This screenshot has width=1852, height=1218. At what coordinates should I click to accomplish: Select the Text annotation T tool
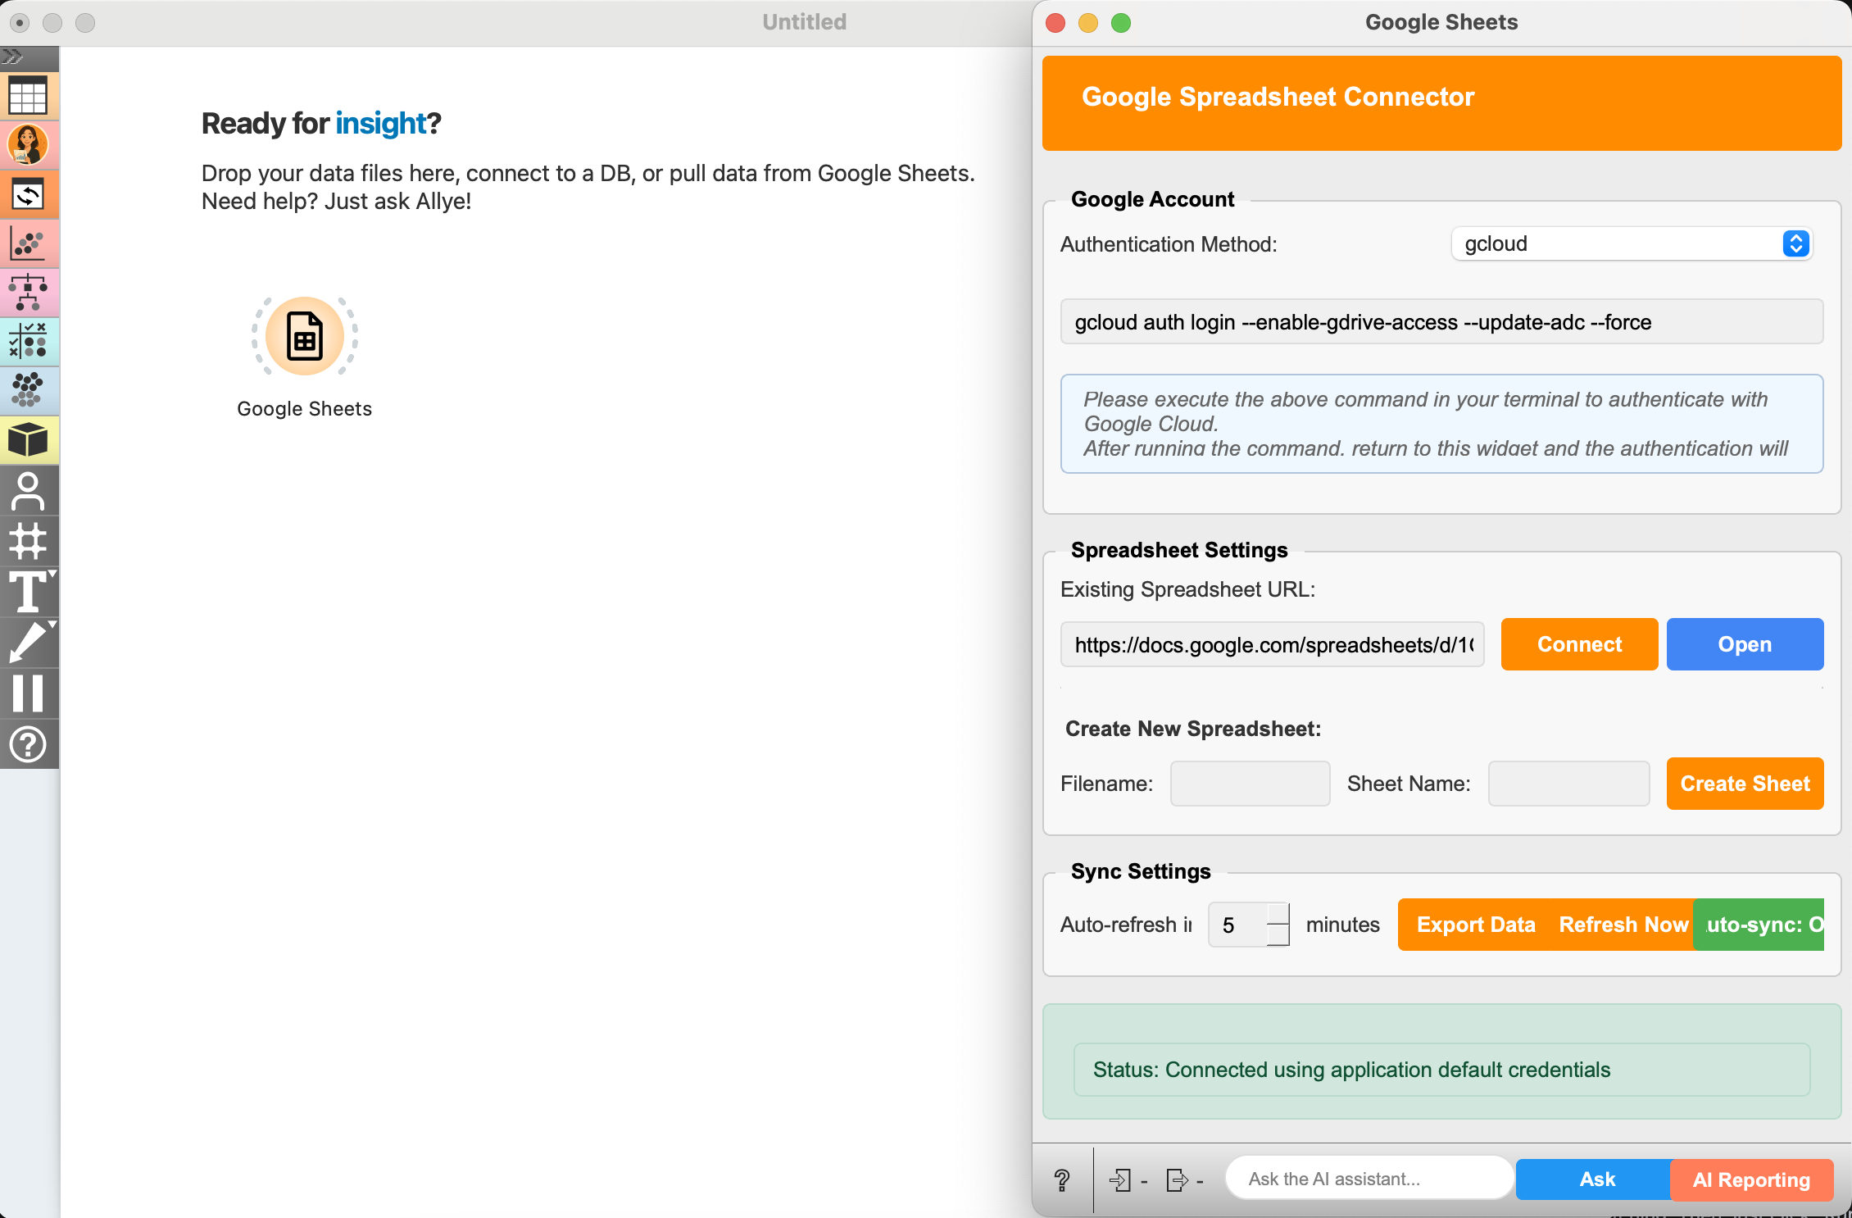tap(29, 592)
